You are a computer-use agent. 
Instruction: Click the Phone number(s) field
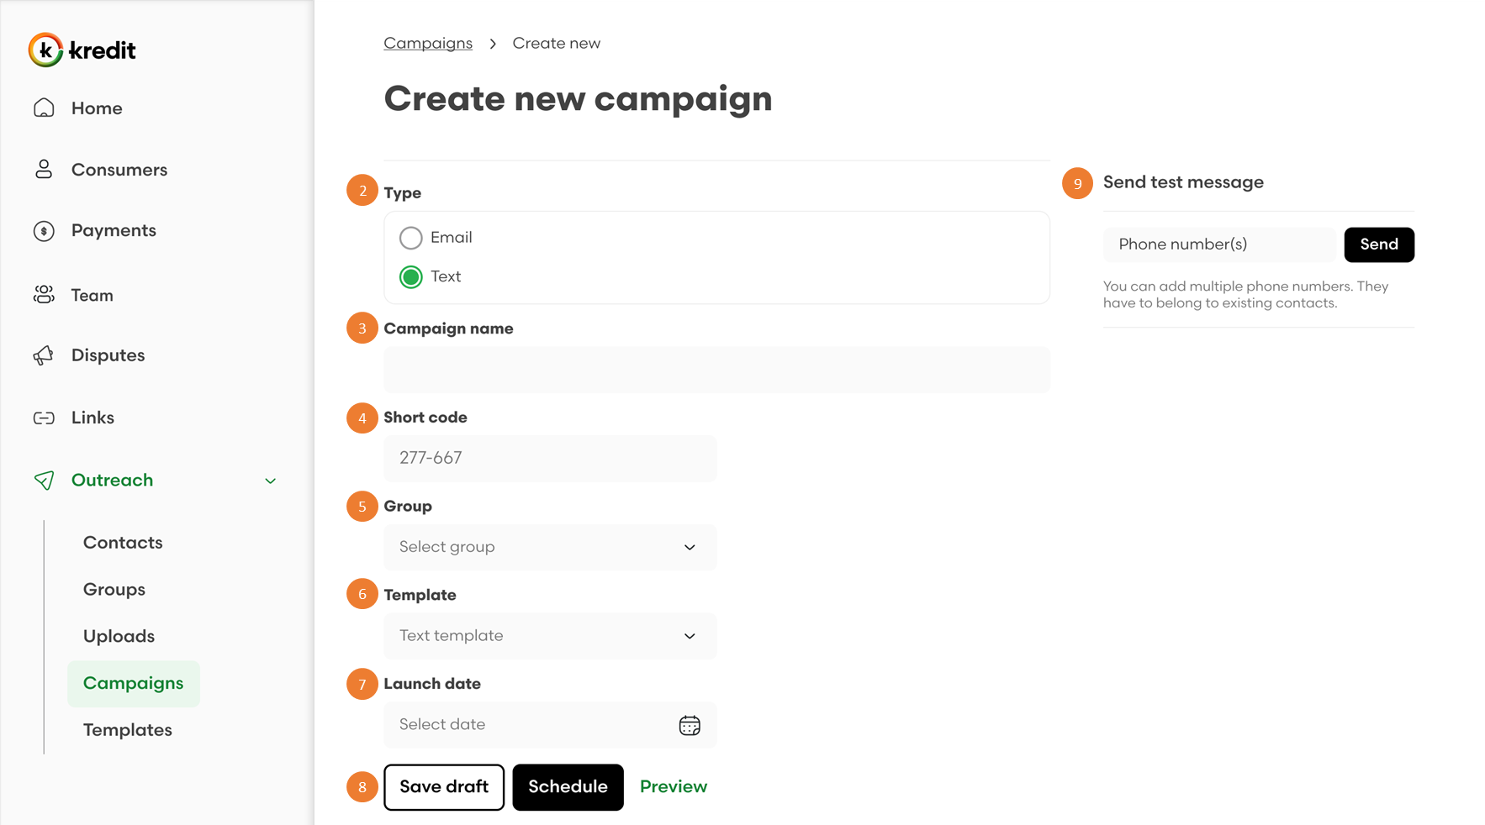tap(1218, 244)
